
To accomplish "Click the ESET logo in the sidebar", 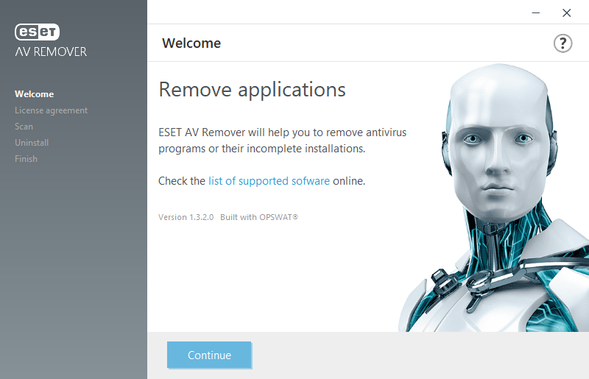I will click(x=38, y=32).
